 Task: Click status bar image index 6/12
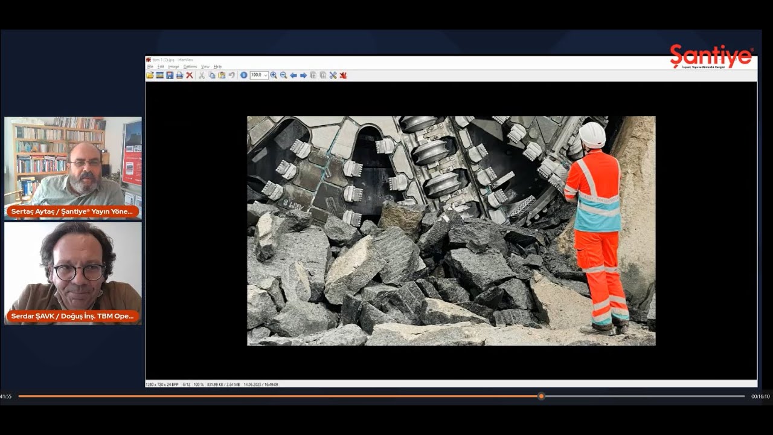[185, 384]
